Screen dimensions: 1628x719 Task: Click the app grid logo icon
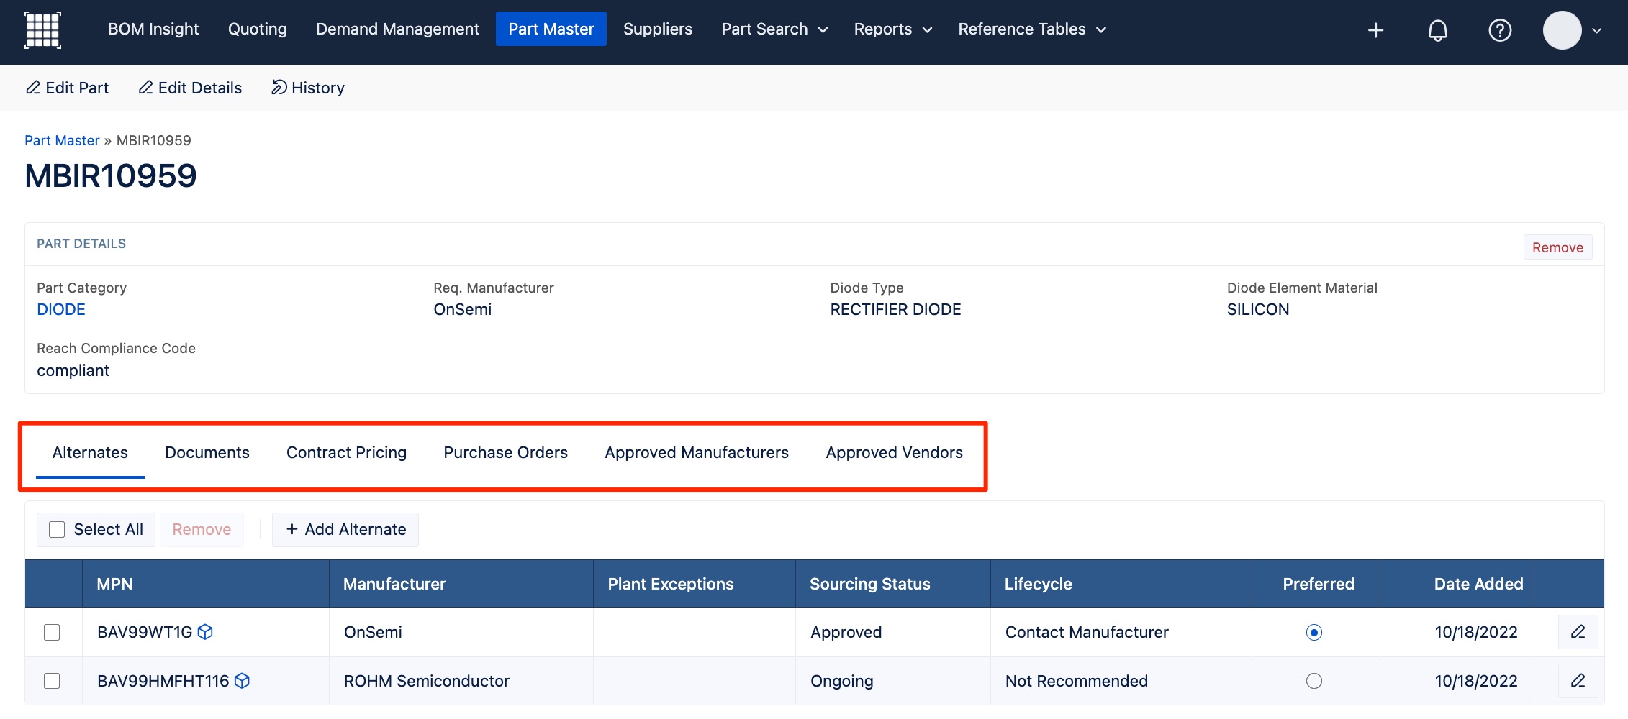tap(42, 29)
